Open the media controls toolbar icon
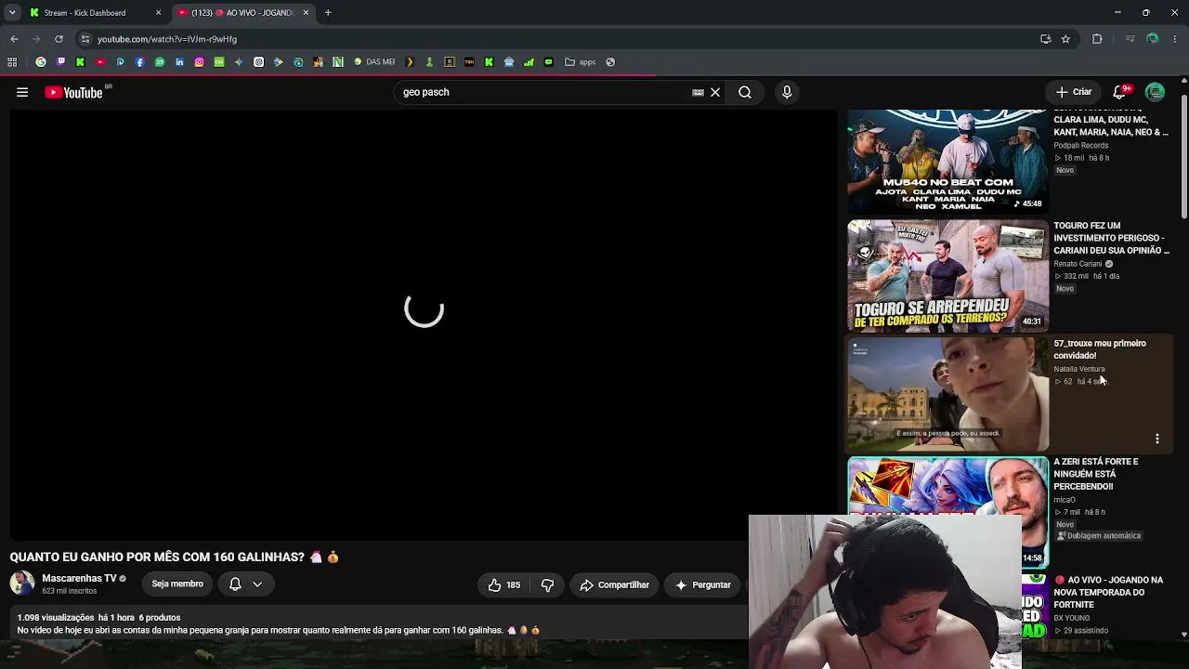Image resolution: width=1189 pixels, height=669 pixels. point(1130,39)
